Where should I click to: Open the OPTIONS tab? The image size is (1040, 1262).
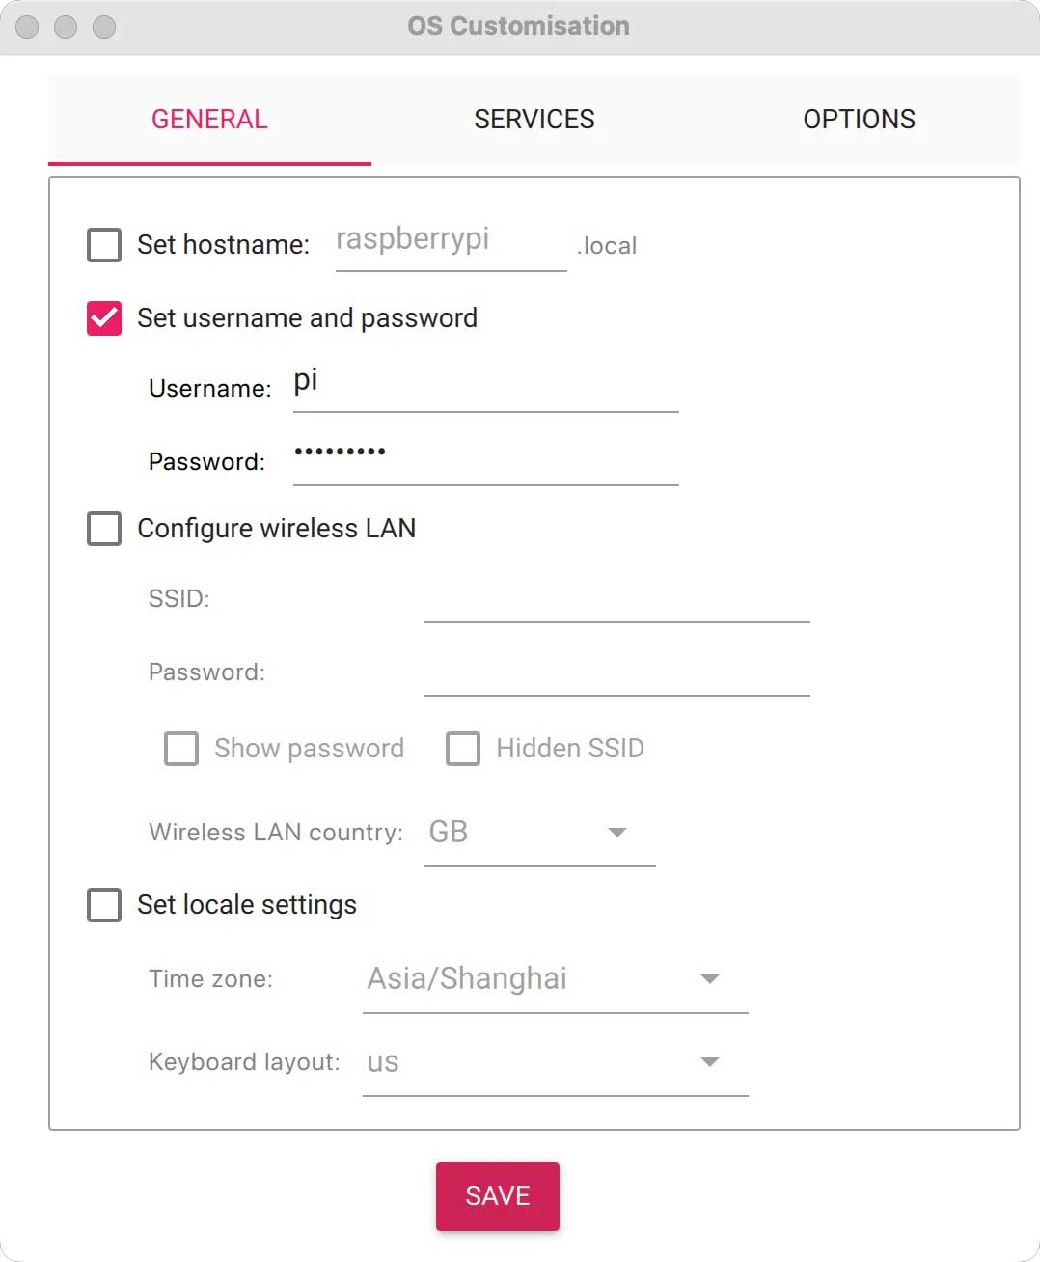pos(859,120)
